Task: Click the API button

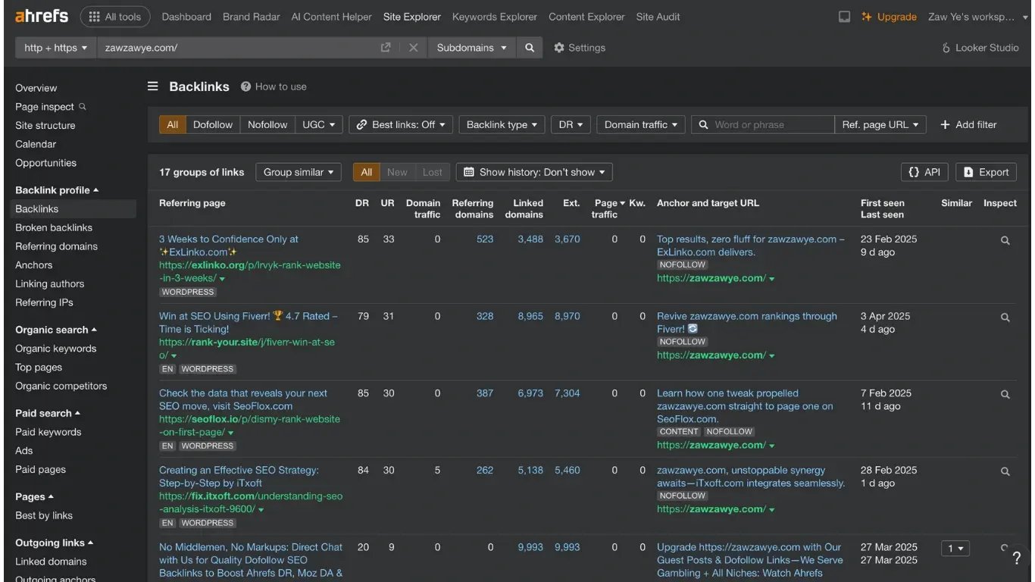Action: click(x=925, y=172)
